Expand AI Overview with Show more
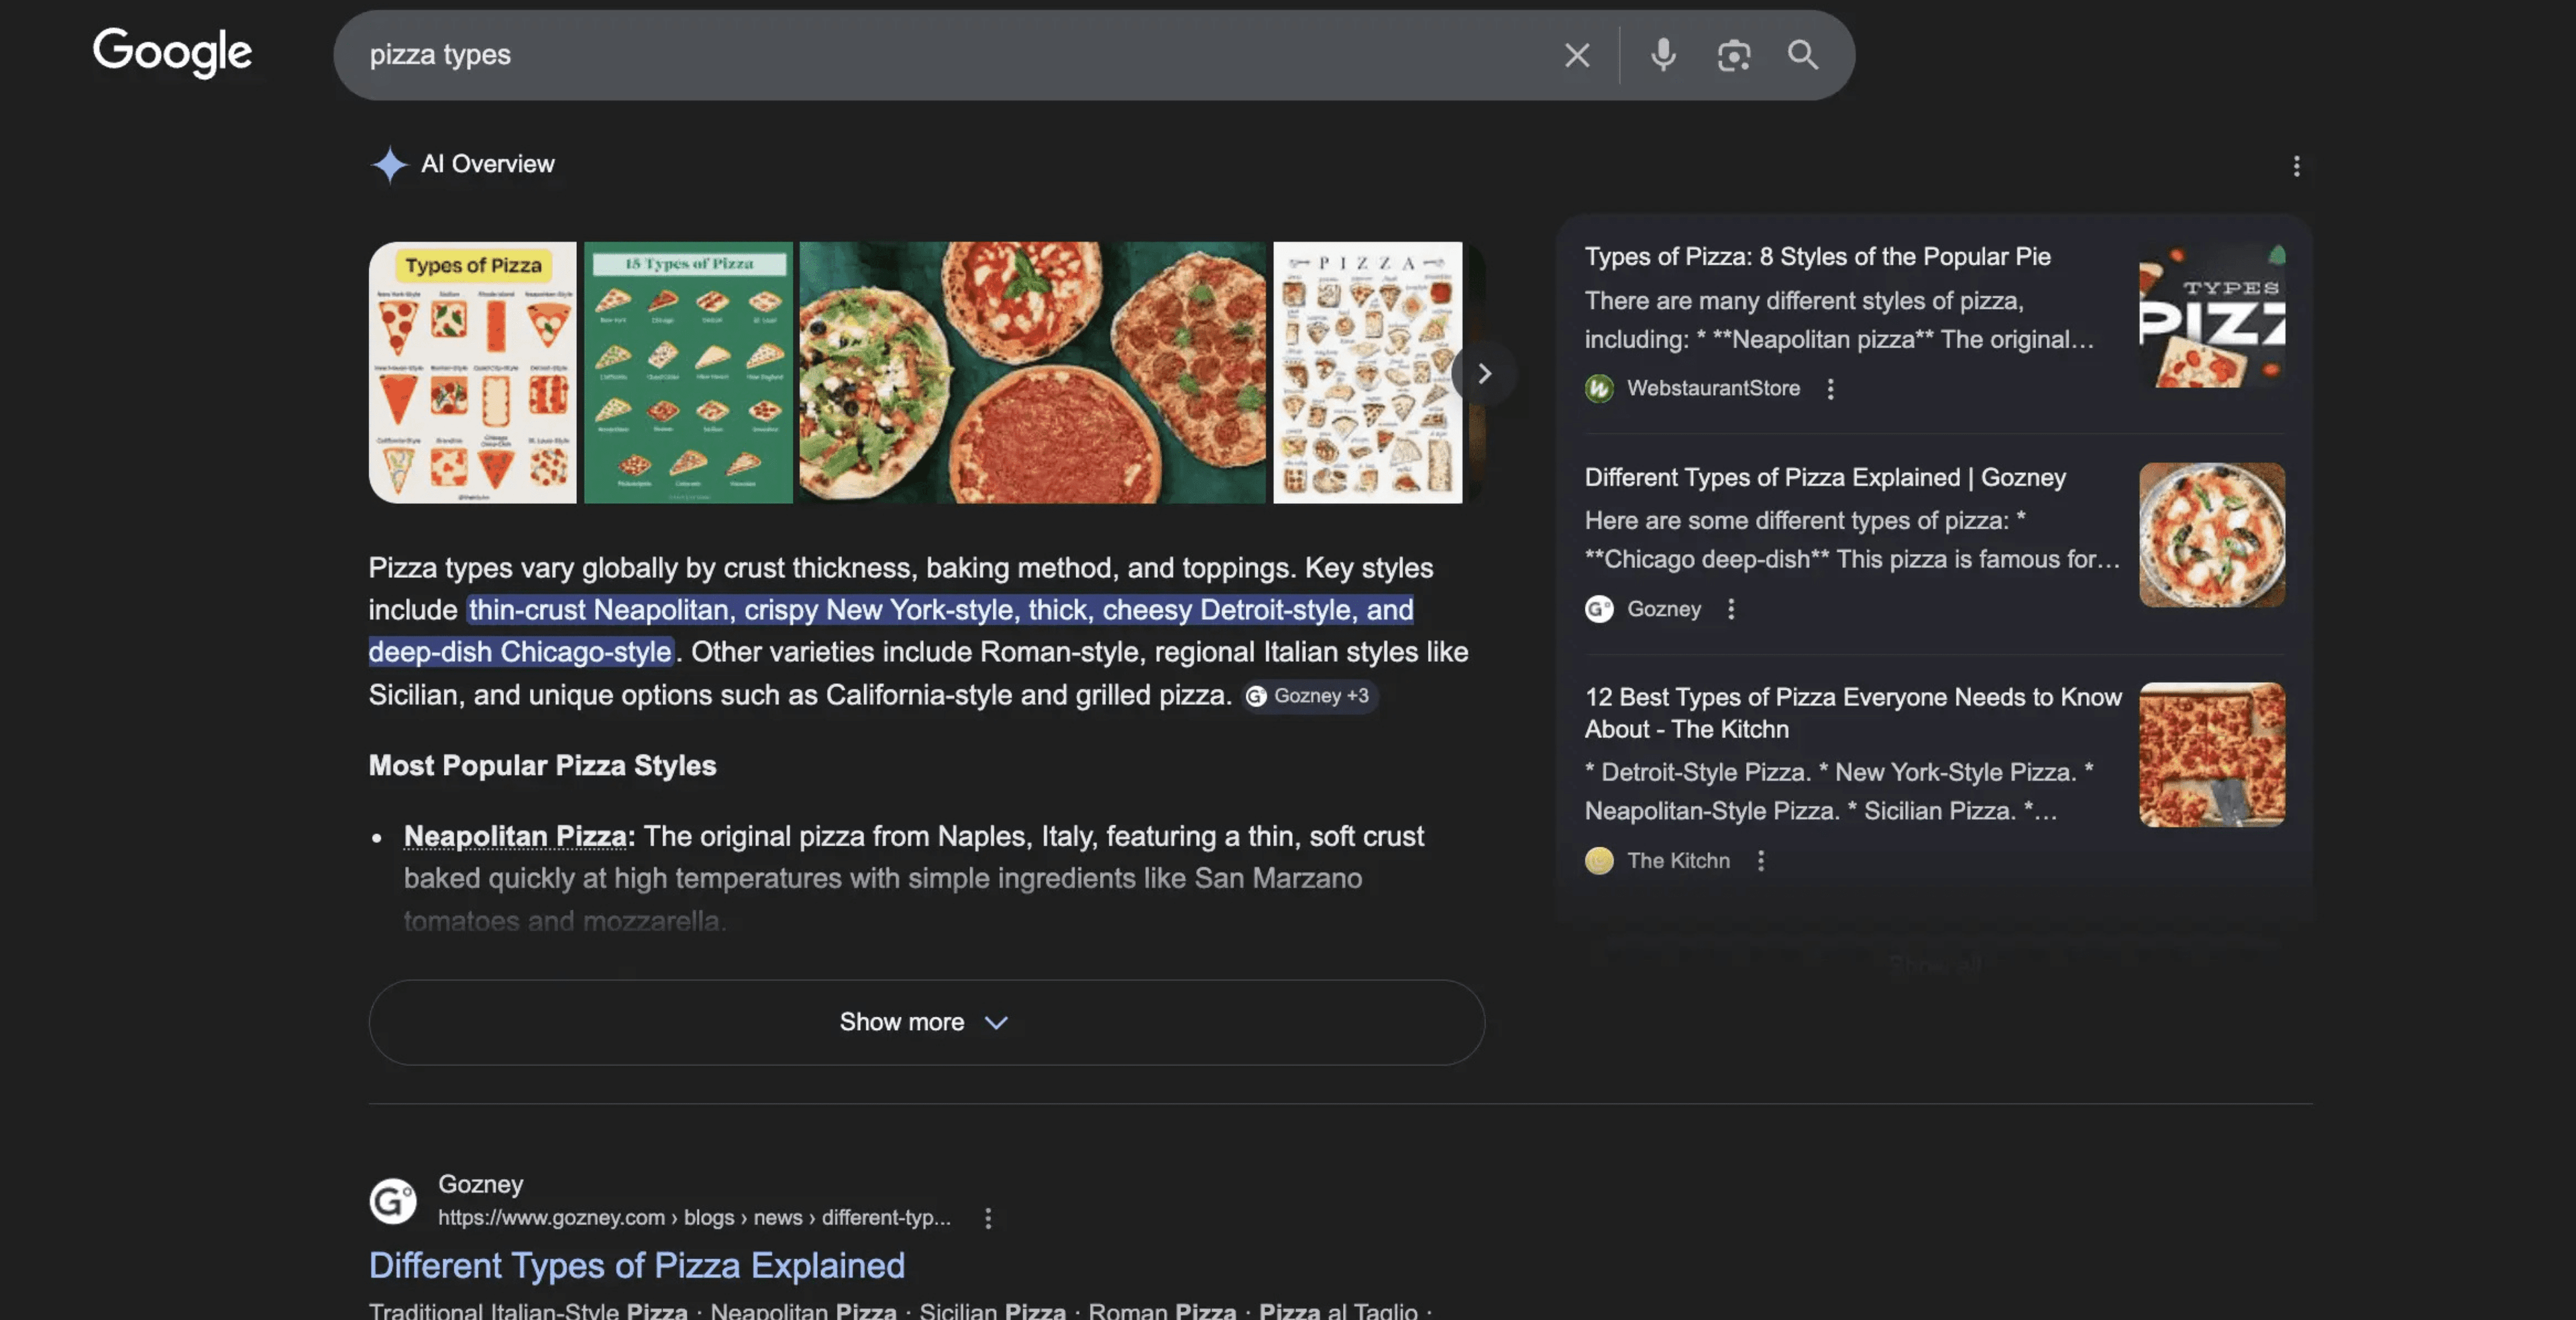Screen dimensions: 2576x1320 coord(926,1022)
